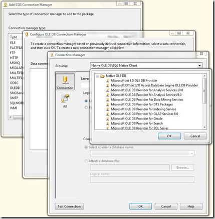This screenshot has width=215, height=219.
Task: Select HTTP type in Add SSIS Connection Manager
Action: pyautogui.click(x=14, y=58)
